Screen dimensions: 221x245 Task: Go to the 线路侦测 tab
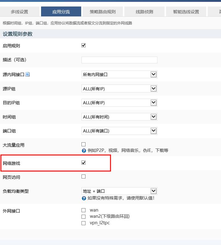click(x=144, y=12)
